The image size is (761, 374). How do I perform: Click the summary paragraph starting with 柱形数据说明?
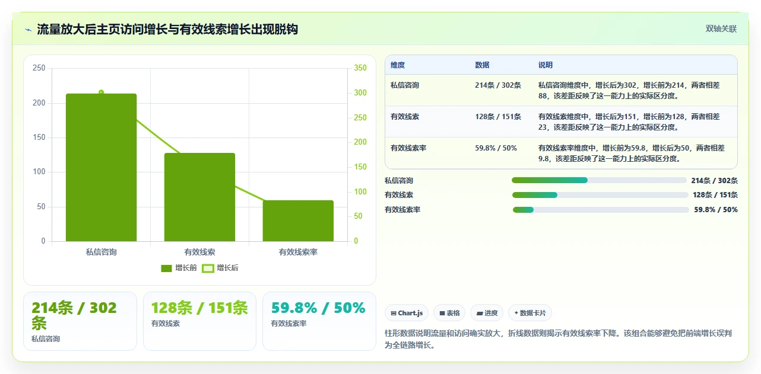[559, 339]
